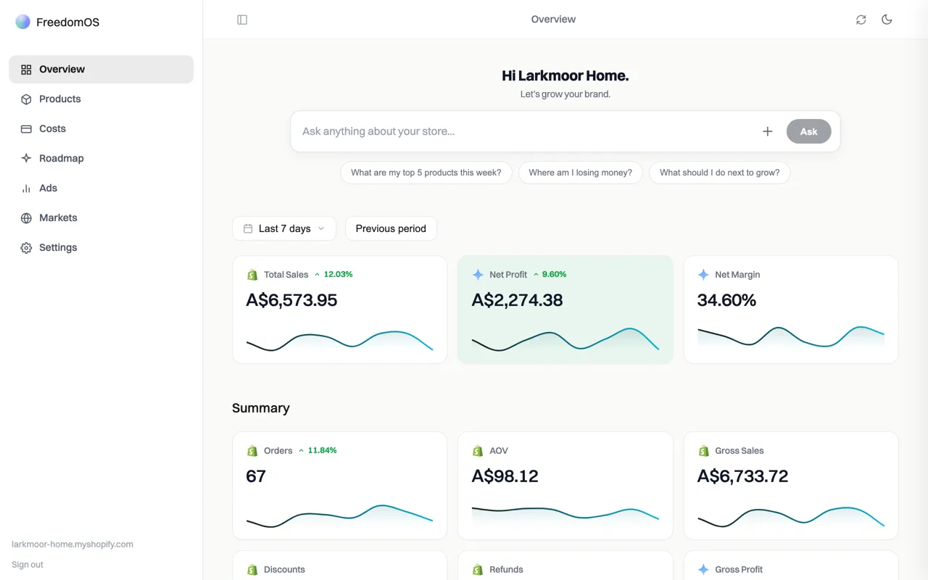Click the Settings gear icon in sidebar
The height and width of the screenshot is (580, 928).
coord(26,248)
